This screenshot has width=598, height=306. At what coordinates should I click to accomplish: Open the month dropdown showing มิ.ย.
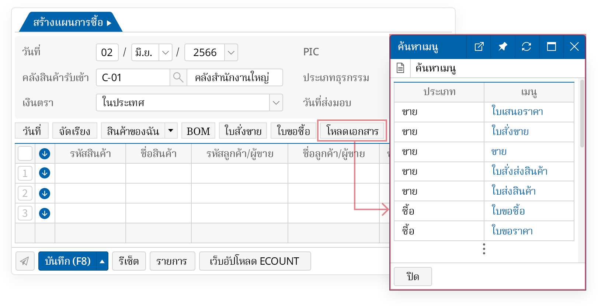[166, 52]
